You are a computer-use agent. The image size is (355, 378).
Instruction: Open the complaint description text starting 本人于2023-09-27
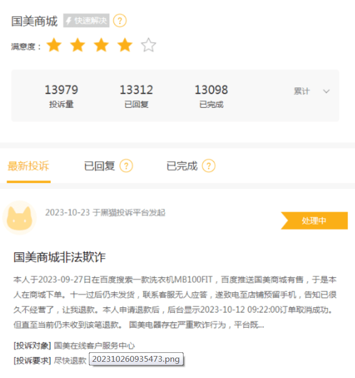click(x=175, y=302)
